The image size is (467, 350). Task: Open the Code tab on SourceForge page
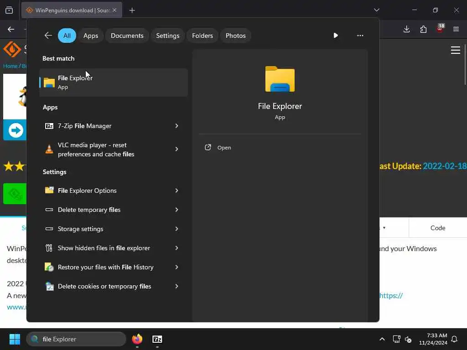pos(438,228)
